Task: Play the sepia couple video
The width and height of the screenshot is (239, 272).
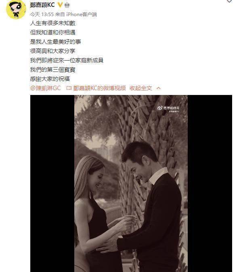Action: click(x=131, y=183)
